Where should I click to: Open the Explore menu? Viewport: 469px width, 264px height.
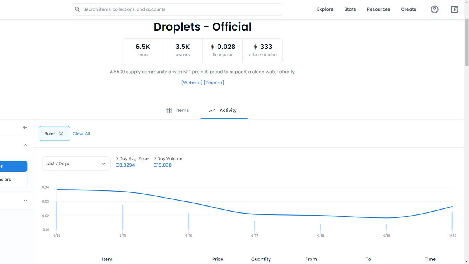[325, 9]
